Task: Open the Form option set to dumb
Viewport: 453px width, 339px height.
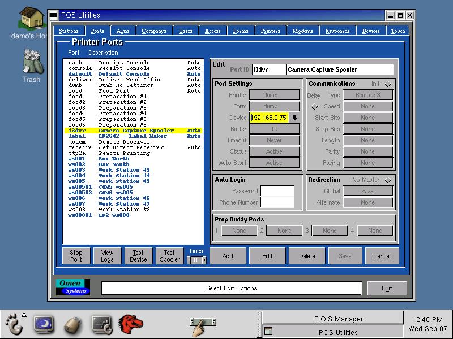Action: 275,106
